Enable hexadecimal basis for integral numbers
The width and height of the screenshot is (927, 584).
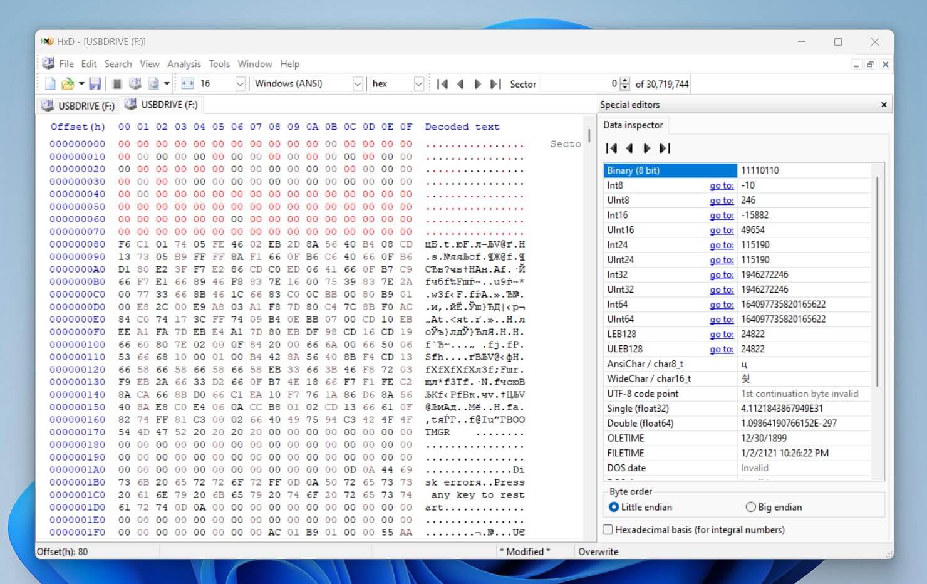pos(608,529)
